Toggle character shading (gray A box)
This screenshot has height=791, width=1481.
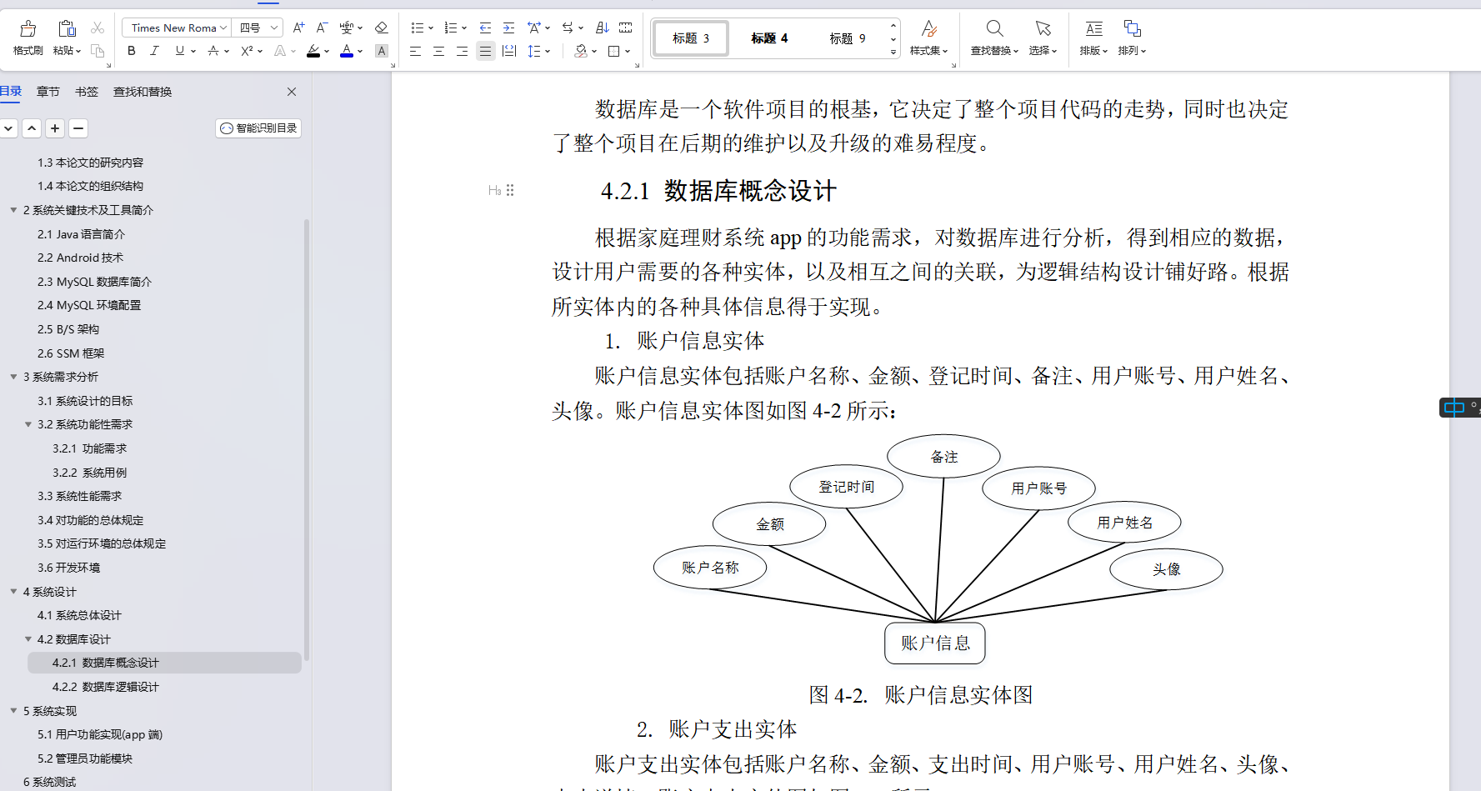point(382,51)
